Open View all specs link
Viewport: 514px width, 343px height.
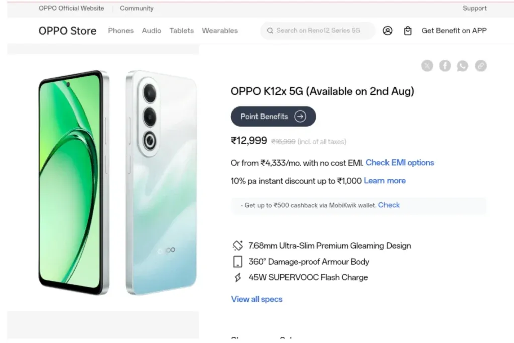256,299
